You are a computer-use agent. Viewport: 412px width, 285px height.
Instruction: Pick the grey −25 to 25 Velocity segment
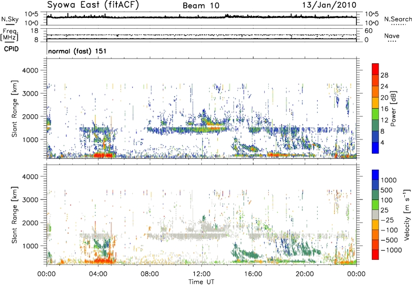coord(375,215)
